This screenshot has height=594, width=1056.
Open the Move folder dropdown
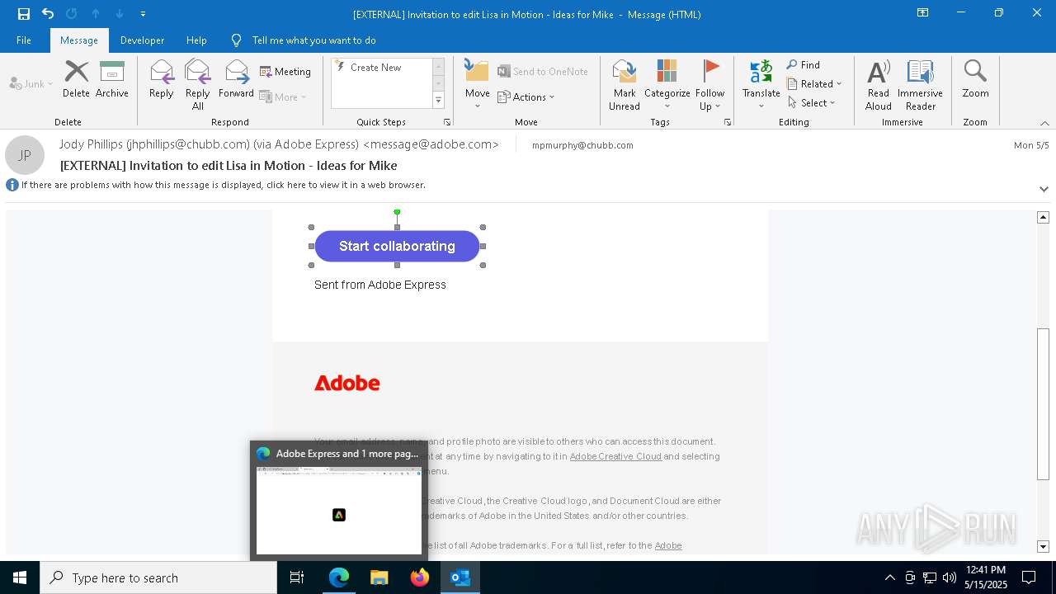pyautogui.click(x=478, y=85)
